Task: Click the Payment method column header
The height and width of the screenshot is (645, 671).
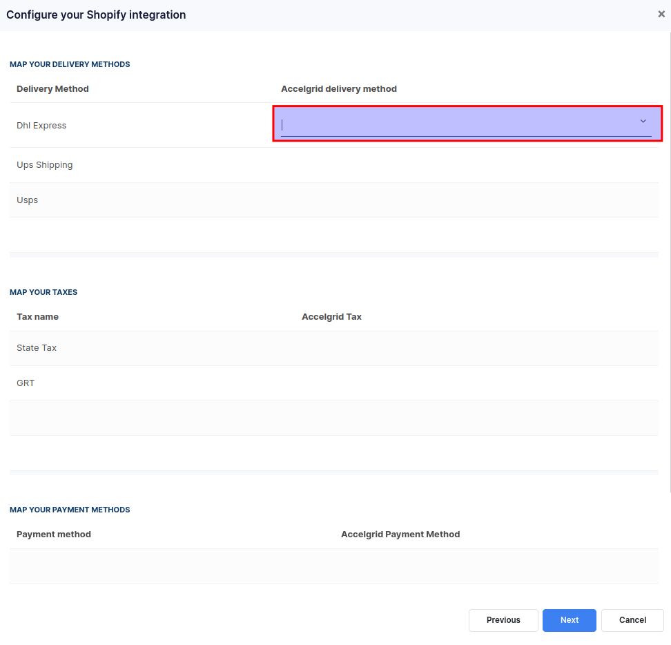Action: pos(54,535)
